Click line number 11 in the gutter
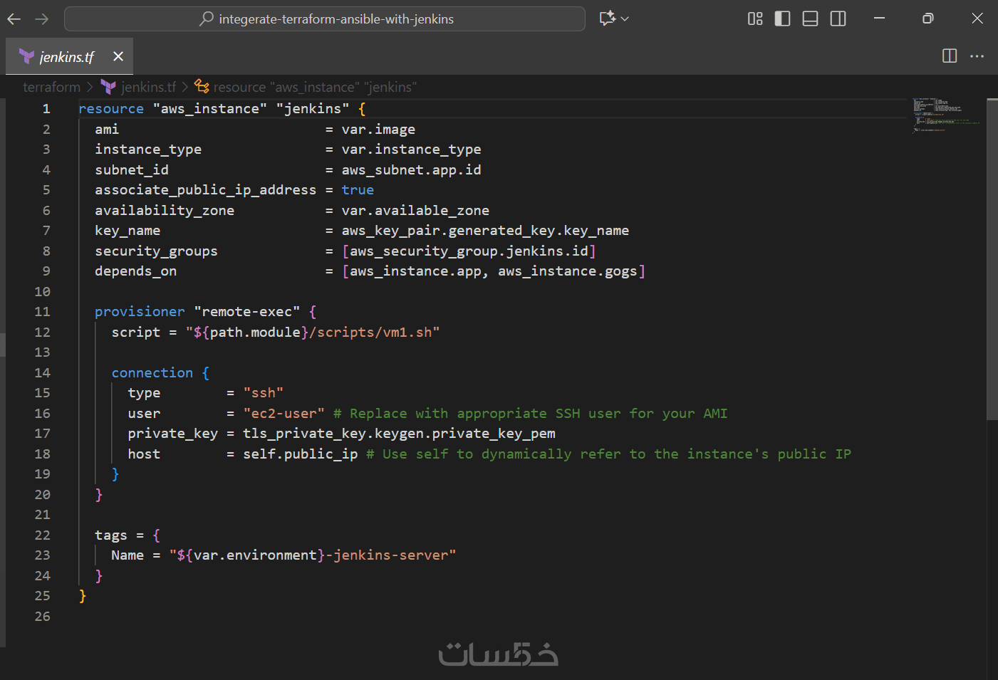Viewport: 998px width, 680px height. 42,312
